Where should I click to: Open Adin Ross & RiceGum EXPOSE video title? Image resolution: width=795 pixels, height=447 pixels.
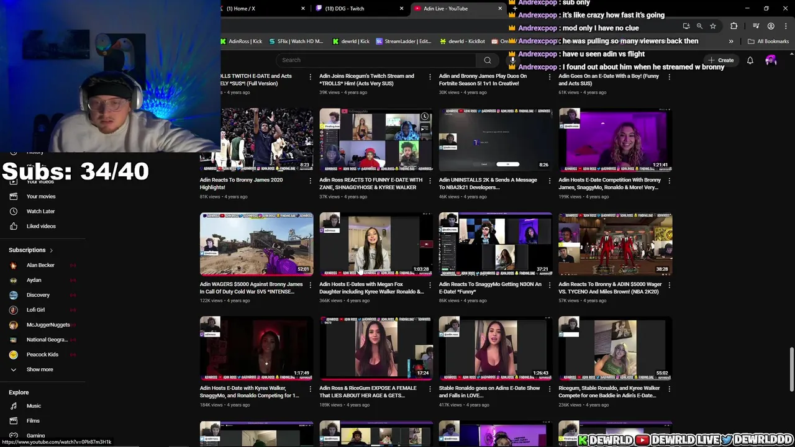coord(368,392)
